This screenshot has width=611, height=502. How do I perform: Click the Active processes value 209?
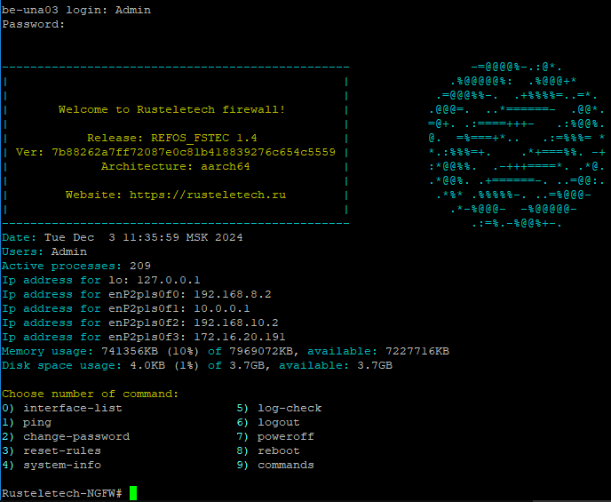click(x=140, y=266)
